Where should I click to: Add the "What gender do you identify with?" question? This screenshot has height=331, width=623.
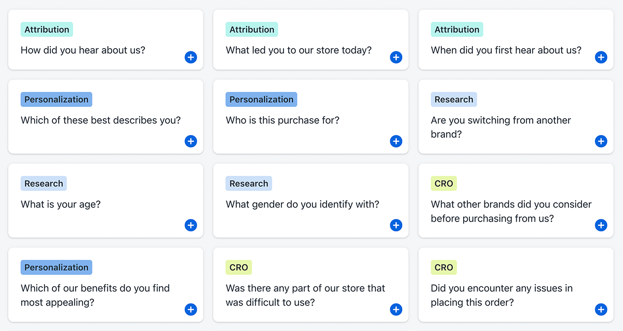(x=396, y=225)
